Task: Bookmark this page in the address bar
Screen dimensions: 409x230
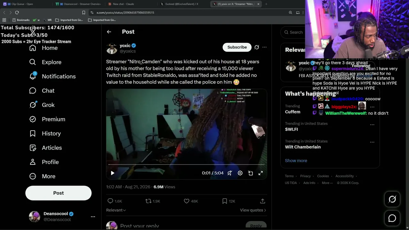Action: tap(84, 12)
